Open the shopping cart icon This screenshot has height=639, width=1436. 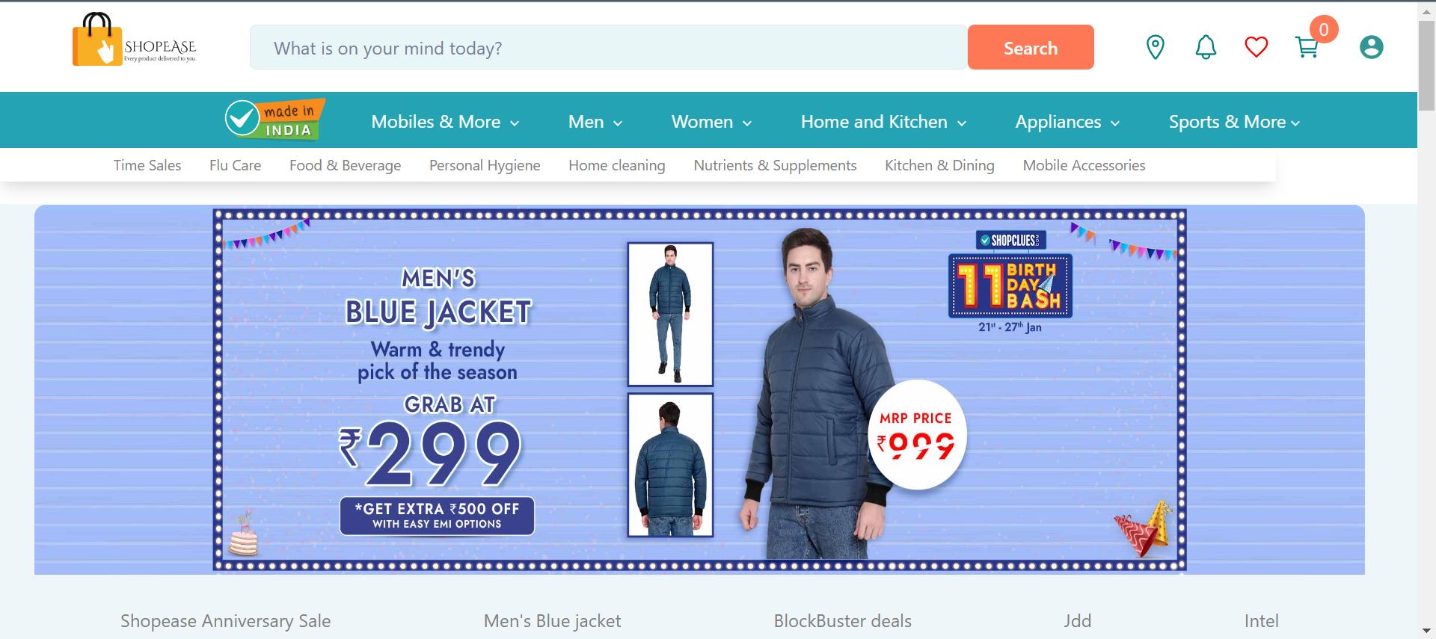click(x=1307, y=47)
